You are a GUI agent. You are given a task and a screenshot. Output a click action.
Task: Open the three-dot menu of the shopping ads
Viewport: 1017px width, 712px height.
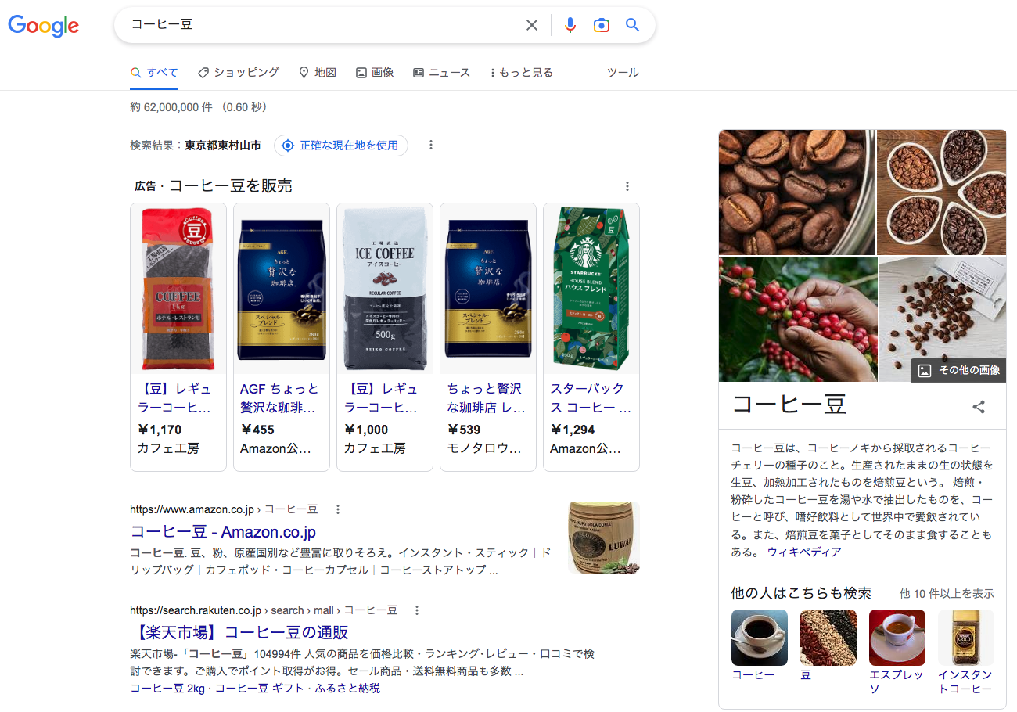(627, 186)
